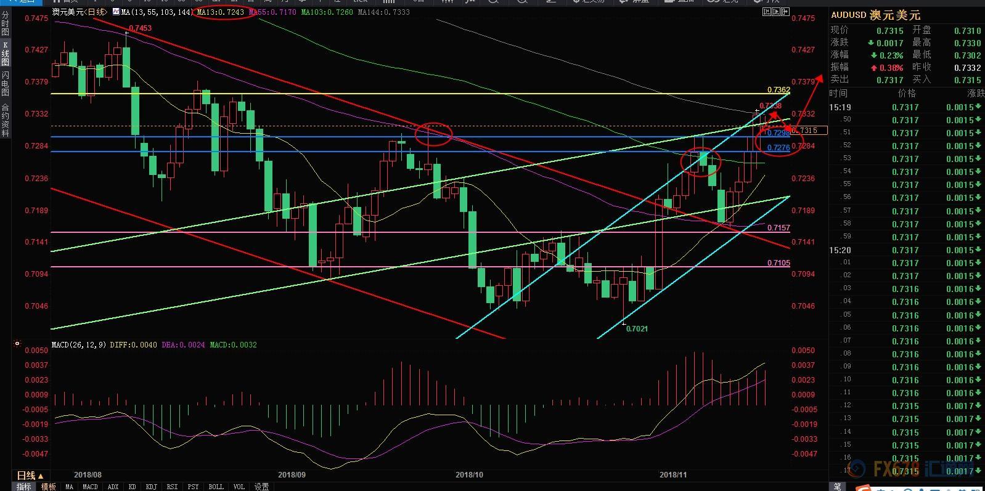The height and width of the screenshot is (491, 985).
Task: Switch to the 分时图 sidebar tab
Action: coord(5,23)
